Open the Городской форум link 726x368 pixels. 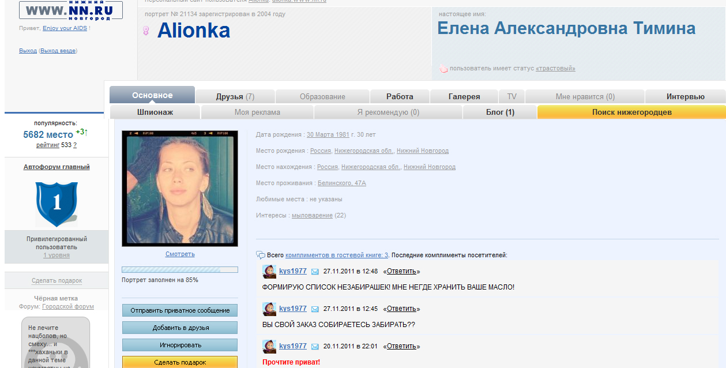coord(68,306)
